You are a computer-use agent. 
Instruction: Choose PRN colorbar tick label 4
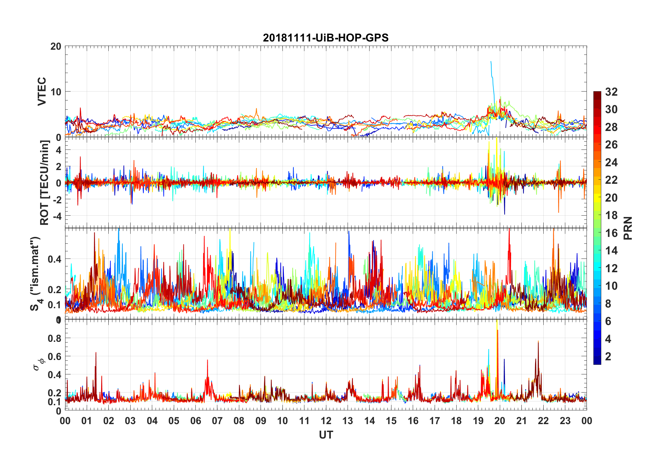608,339
